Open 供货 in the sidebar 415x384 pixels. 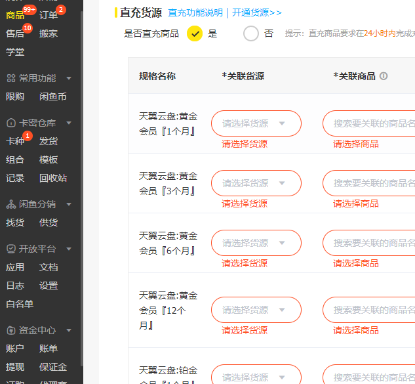tap(49, 223)
